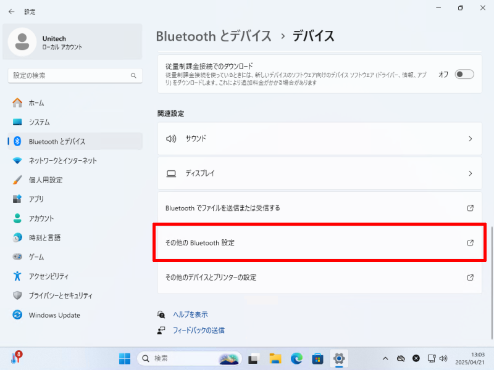Image resolution: width=494 pixels, height=370 pixels.
Task: Click the home icon in the sidebar
Action: pos(17,102)
